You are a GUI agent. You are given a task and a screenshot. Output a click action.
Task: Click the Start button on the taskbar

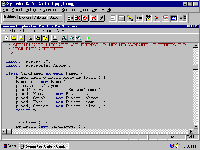9,146
